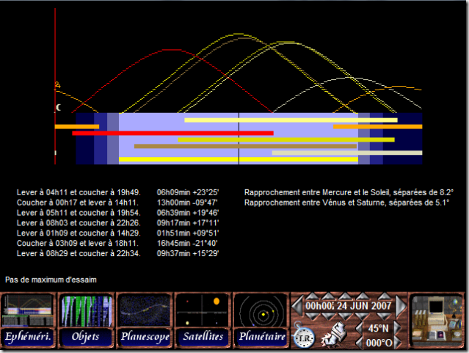
Task: Launch the Planescope sky view
Action: click(x=145, y=311)
